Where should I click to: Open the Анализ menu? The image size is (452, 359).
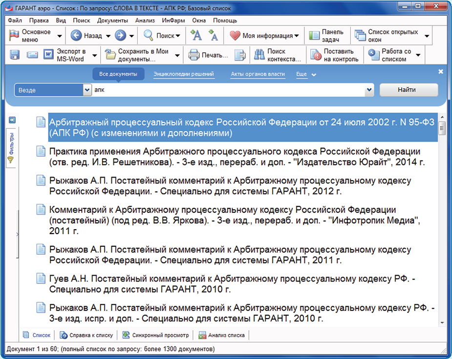145,20
